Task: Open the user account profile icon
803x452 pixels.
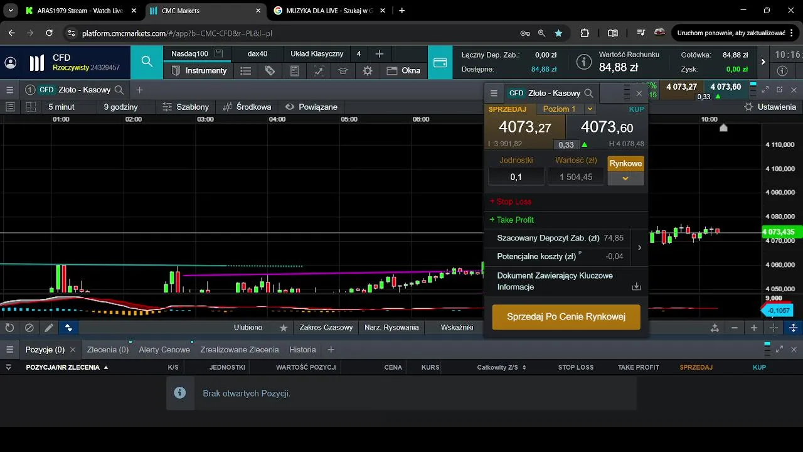Action: (11, 62)
